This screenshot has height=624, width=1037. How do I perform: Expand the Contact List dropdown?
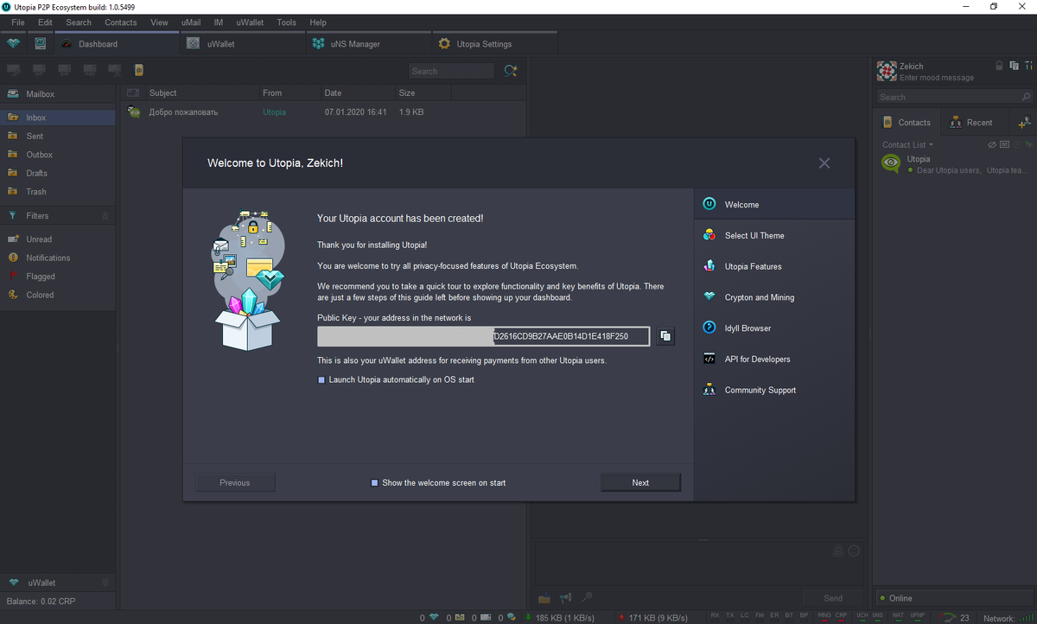[x=907, y=144]
